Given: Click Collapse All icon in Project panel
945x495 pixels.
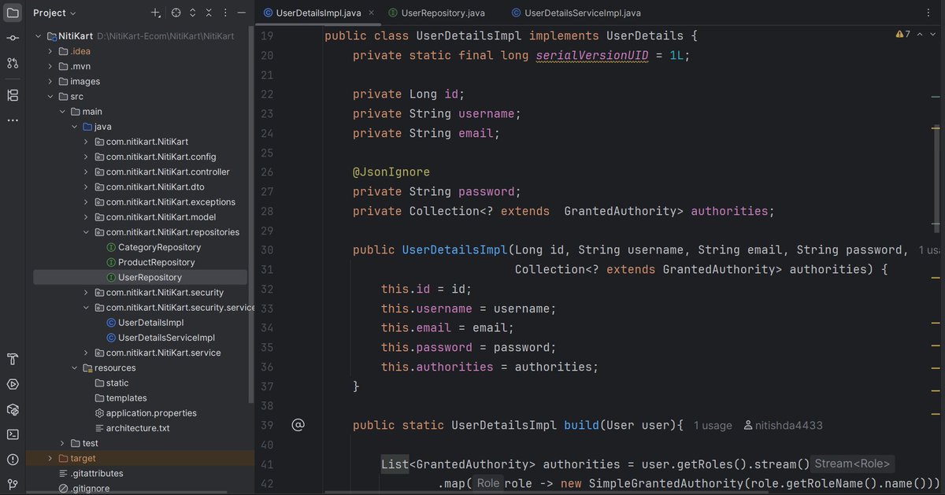Looking at the screenshot, I should tap(208, 13).
